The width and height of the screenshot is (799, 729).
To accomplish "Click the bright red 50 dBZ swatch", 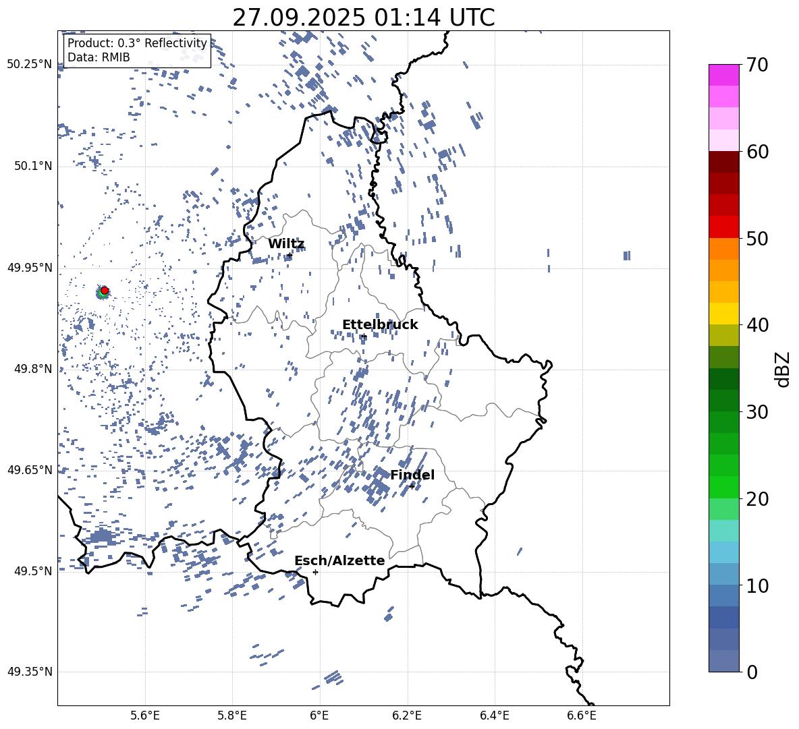I will click(724, 227).
